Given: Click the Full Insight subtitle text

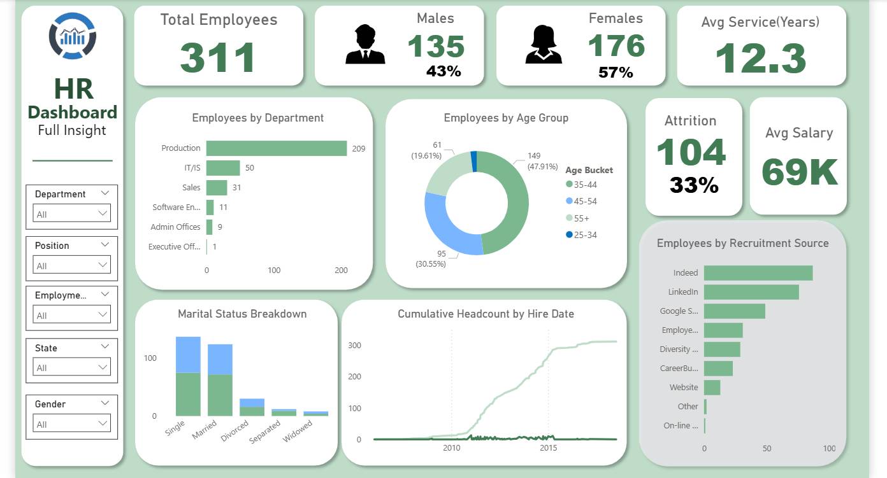Looking at the screenshot, I should point(72,130).
